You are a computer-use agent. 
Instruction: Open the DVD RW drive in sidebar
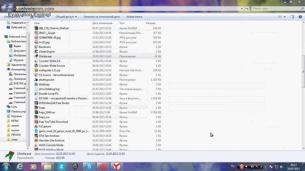[x=18, y=84]
